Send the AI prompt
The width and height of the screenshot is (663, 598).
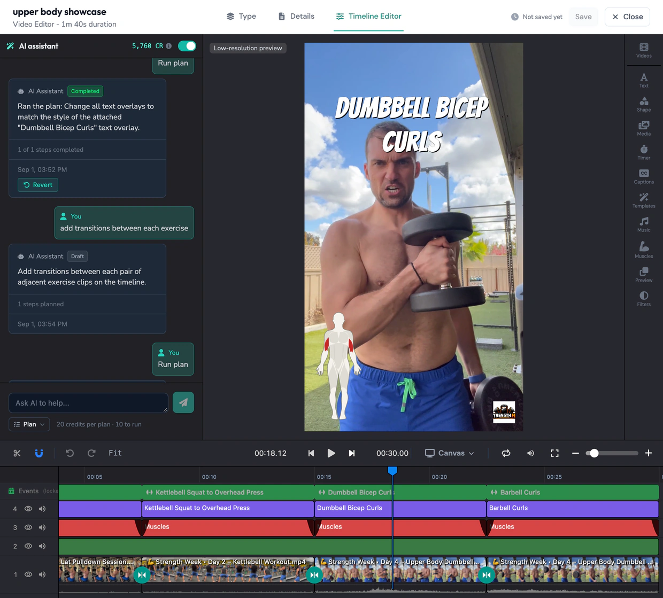click(x=183, y=402)
